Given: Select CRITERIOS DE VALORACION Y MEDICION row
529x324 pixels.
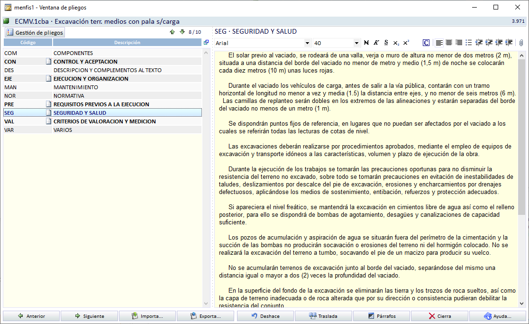Looking at the screenshot, I should tap(102, 121).
